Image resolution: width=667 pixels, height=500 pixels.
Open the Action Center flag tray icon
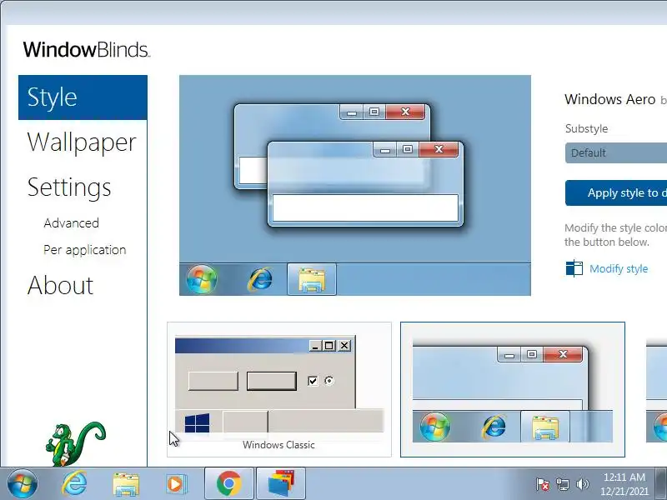point(543,484)
